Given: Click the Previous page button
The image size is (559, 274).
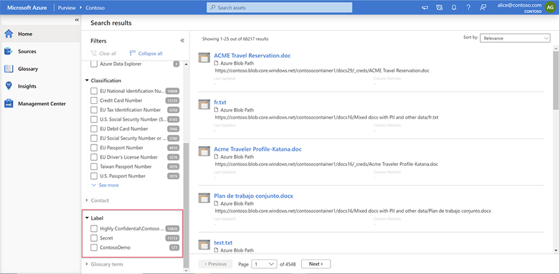Looking at the screenshot, I should point(215,264).
